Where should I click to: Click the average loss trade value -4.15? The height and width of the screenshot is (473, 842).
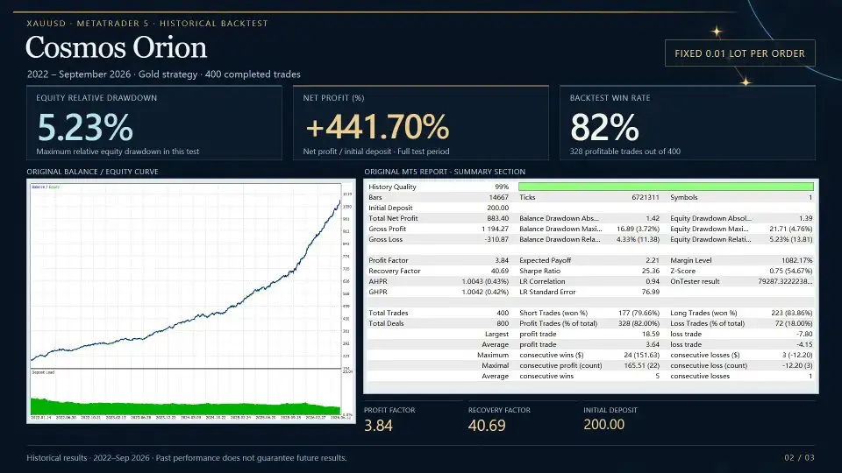[x=804, y=344]
